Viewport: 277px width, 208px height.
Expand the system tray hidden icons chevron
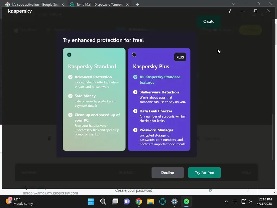(226, 201)
